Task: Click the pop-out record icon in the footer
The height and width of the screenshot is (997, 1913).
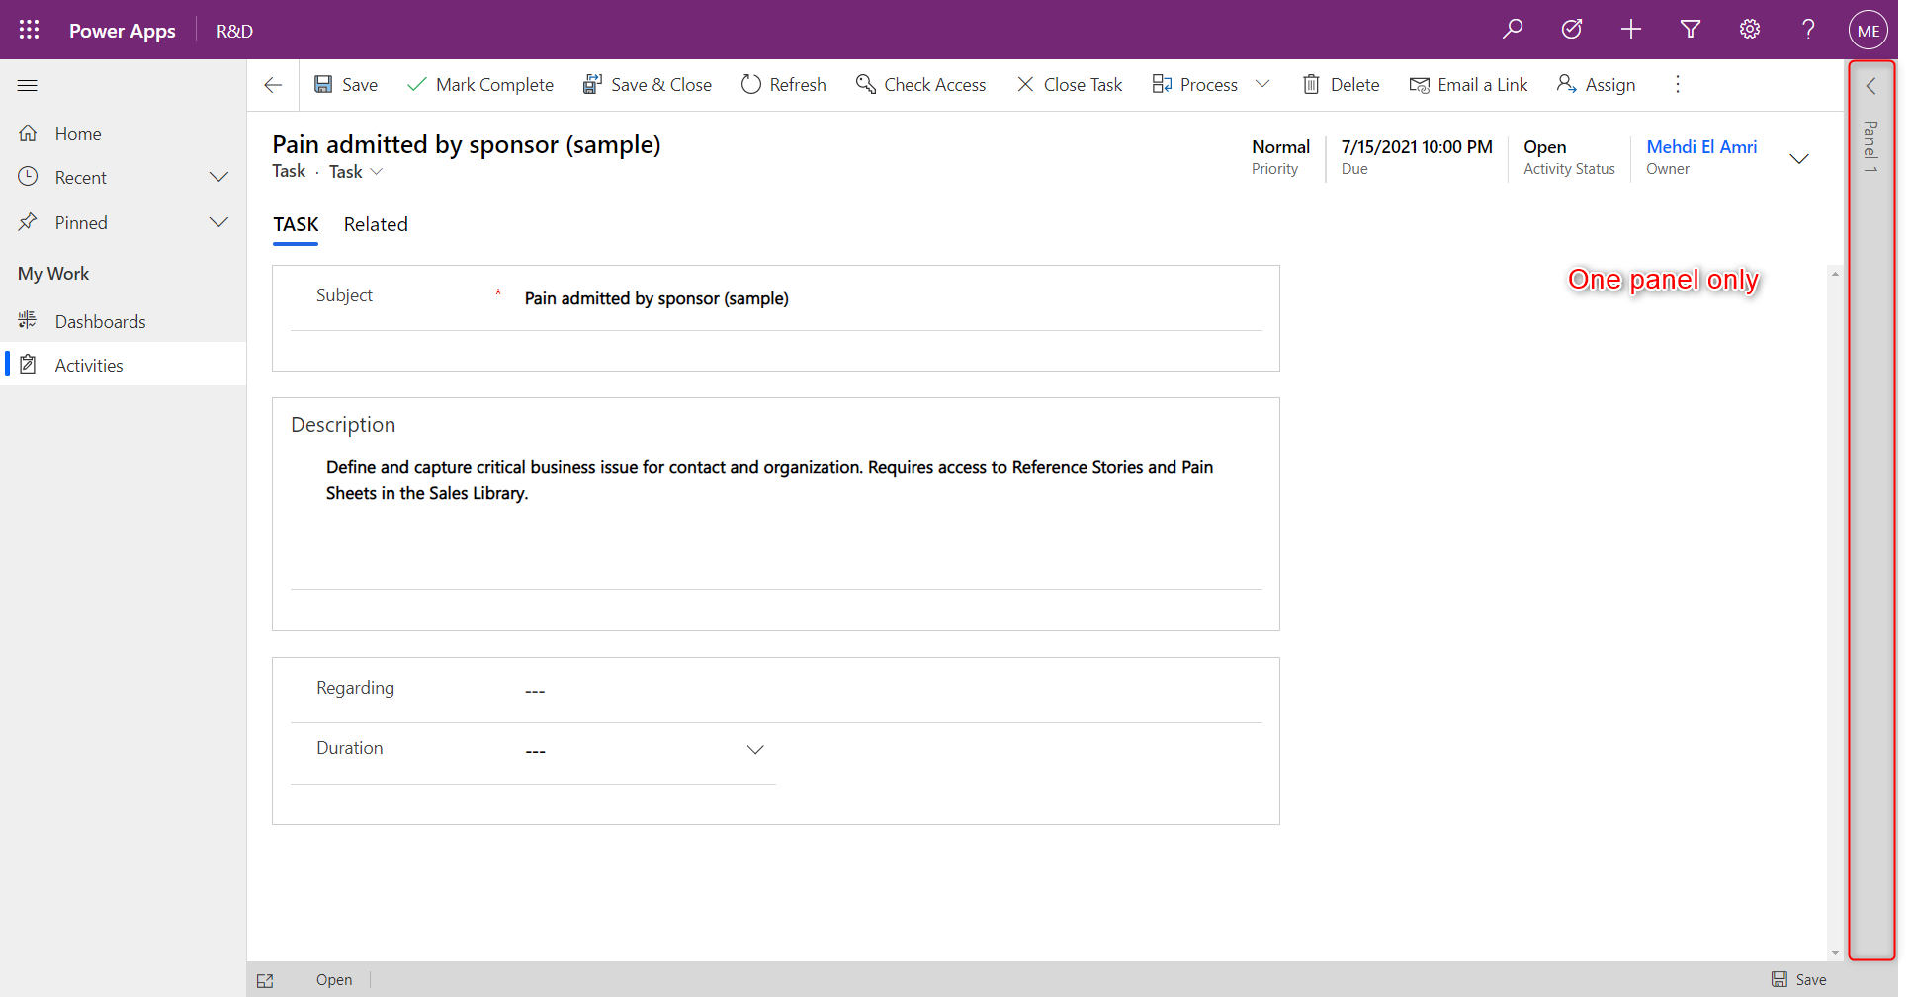Action: [x=265, y=979]
